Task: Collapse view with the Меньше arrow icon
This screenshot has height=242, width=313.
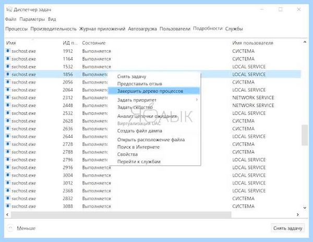Action: (10, 228)
